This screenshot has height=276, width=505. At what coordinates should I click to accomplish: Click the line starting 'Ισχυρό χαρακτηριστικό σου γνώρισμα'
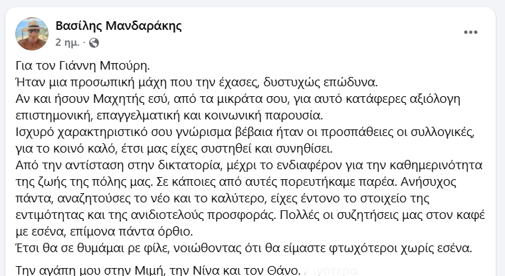tap(245, 132)
